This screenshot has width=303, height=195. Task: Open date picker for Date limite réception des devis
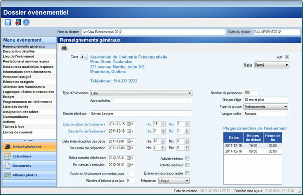point(130,141)
